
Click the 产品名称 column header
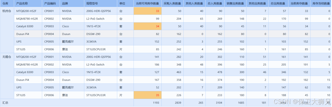[28, 4]
